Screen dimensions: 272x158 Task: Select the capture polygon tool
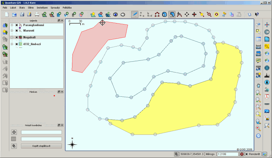(157, 15)
